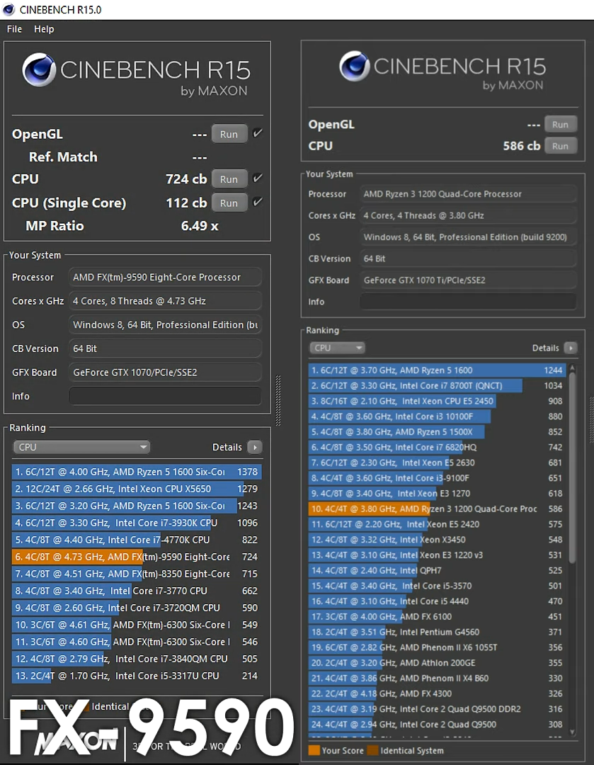Select ranking row AMD FX-8350 score 715

tap(137, 574)
